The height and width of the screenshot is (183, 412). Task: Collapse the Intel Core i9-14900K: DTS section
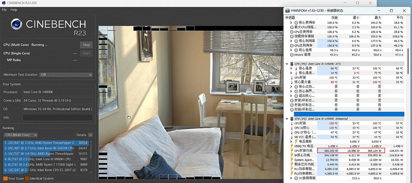[287, 64]
